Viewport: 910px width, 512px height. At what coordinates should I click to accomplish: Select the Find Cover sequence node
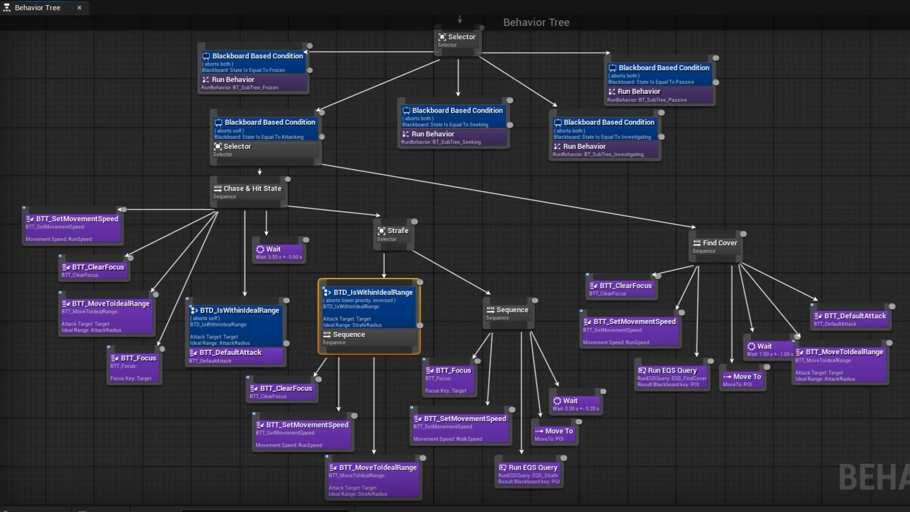(x=715, y=245)
